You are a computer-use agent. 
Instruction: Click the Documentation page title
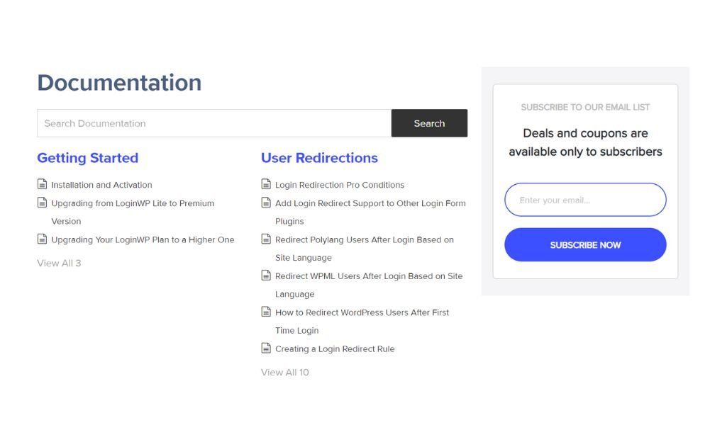[120, 83]
